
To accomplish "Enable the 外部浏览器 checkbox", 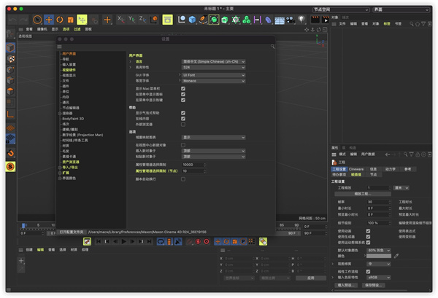I will (x=182, y=123).
